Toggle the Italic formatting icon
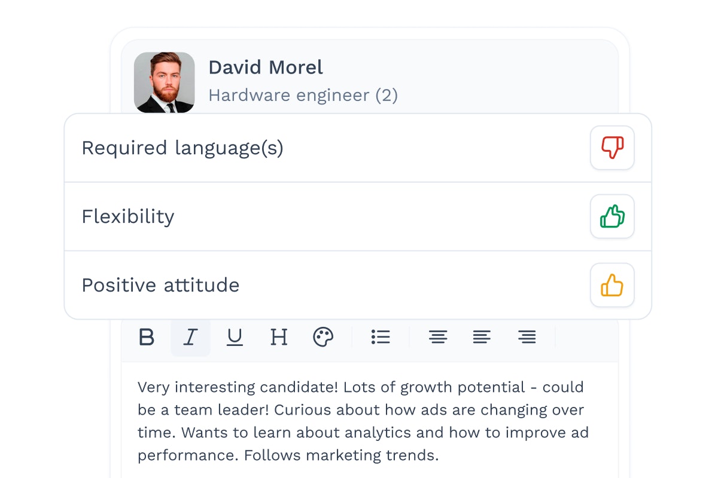The height and width of the screenshot is (478, 718). coord(191,338)
